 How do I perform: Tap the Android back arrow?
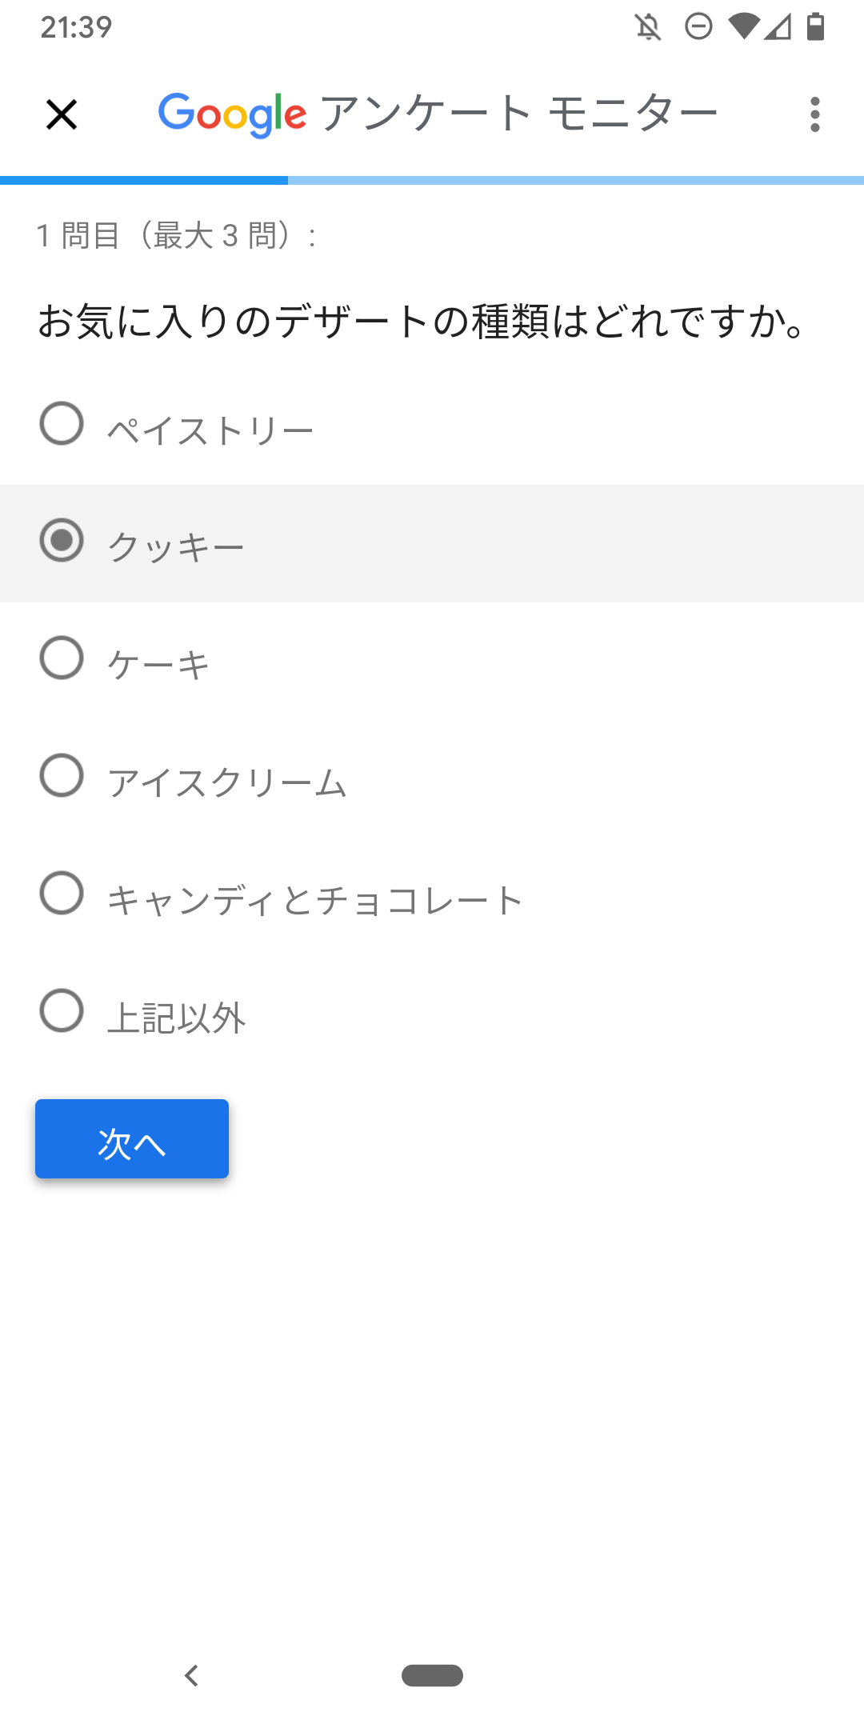[191, 1675]
